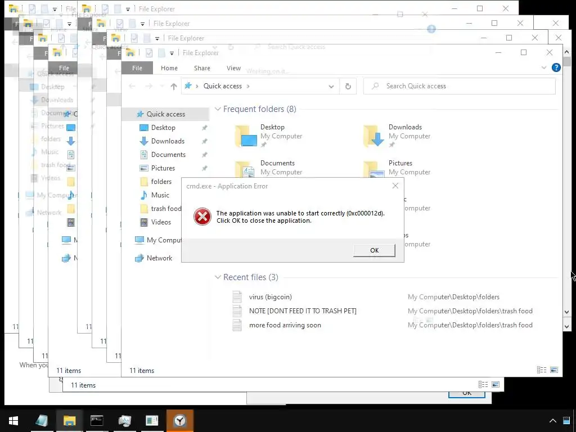Open the Desktop frequent folder icon

point(246,136)
